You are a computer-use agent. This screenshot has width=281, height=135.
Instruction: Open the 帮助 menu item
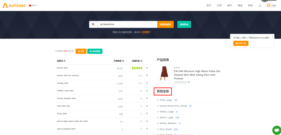coord(250,5)
